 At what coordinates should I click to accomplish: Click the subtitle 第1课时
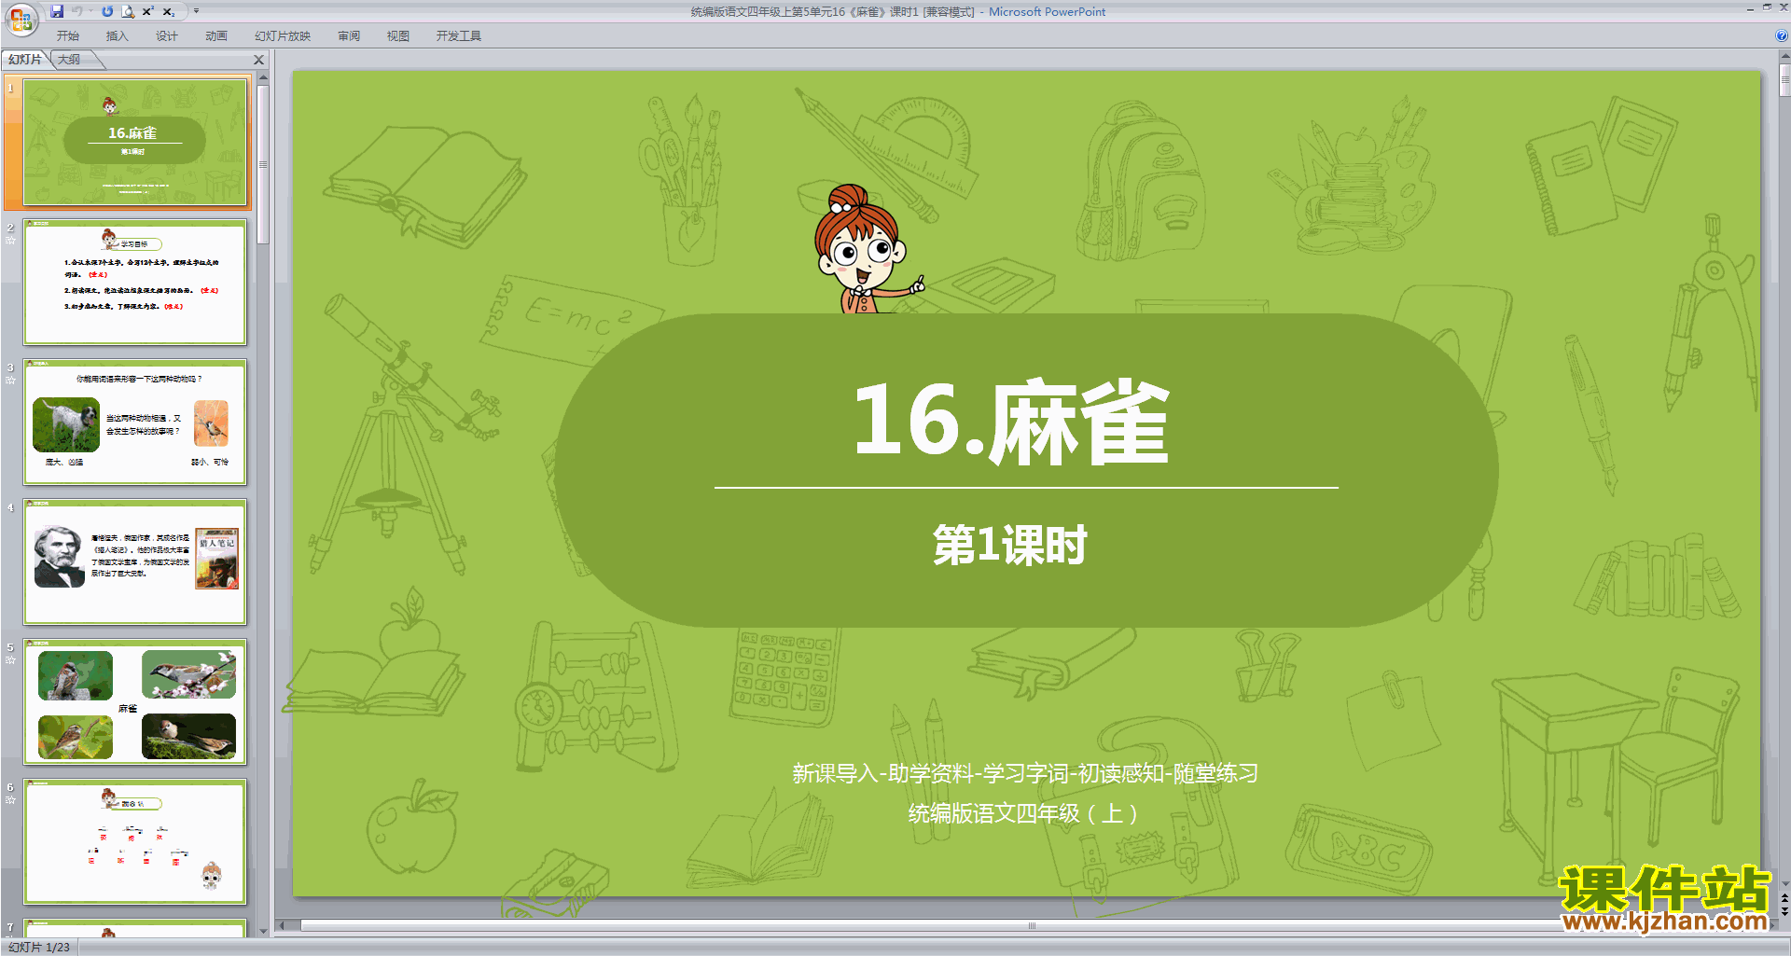1011,545
